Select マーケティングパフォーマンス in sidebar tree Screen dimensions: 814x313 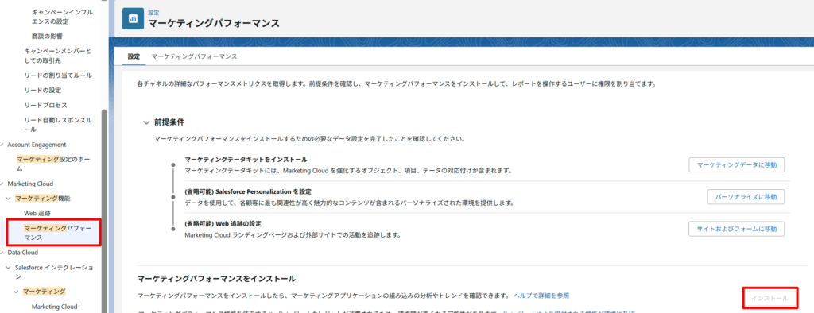coord(57,233)
